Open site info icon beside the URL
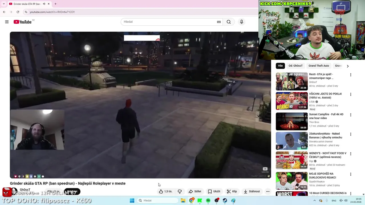This screenshot has width=365, height=205. tap(26, 12)
